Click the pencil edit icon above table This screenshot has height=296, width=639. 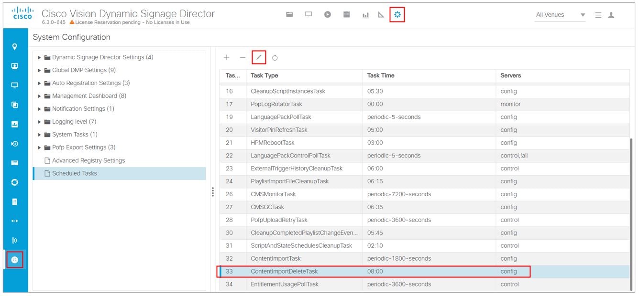coord(259,57)
